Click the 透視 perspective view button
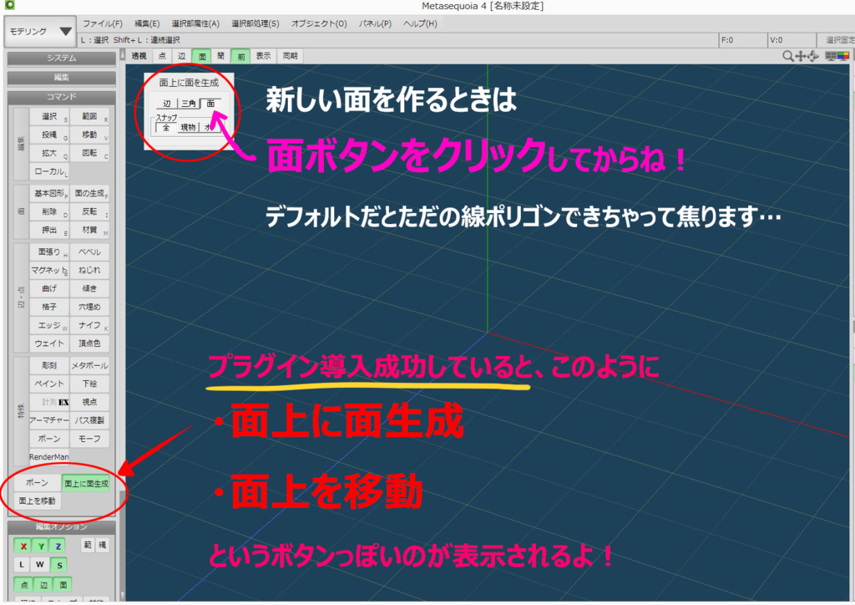Screen dimensions: 855x605 click(139, 56)
